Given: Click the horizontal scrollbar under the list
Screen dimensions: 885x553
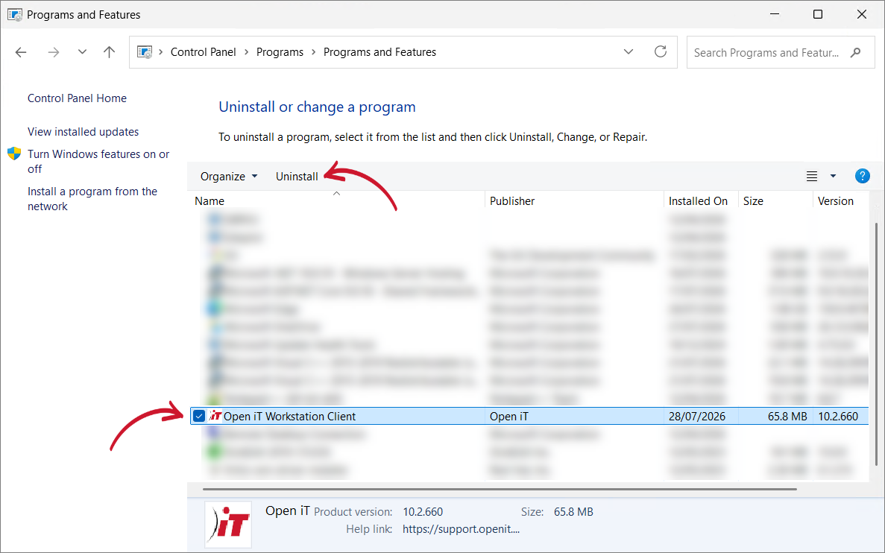Looking at the screenshot, I should click(500, 489).
